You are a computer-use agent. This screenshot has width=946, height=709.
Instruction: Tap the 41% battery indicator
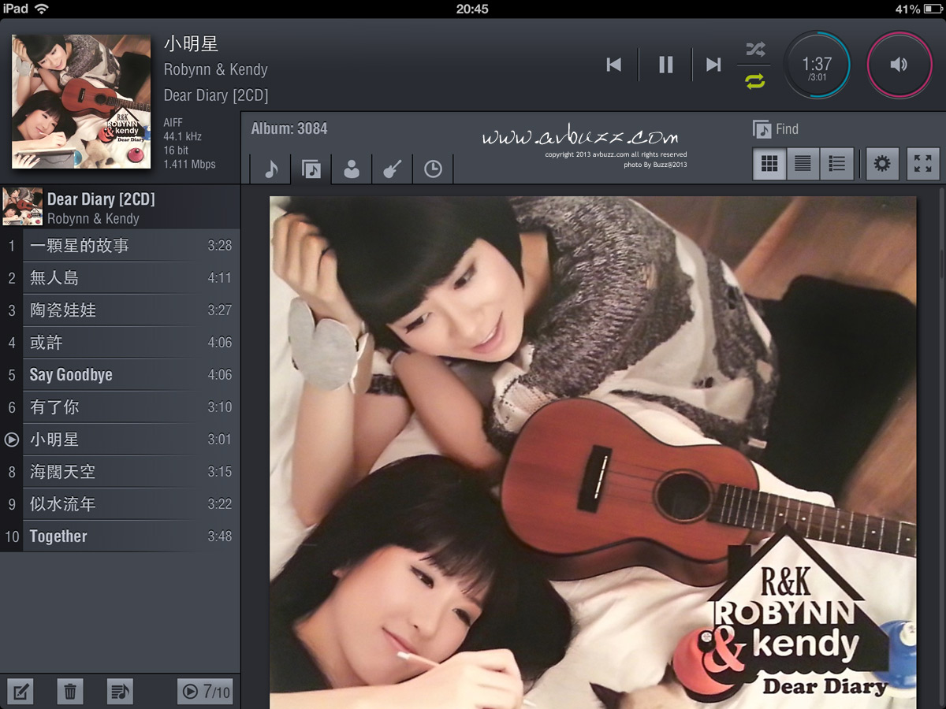point(918,9)
